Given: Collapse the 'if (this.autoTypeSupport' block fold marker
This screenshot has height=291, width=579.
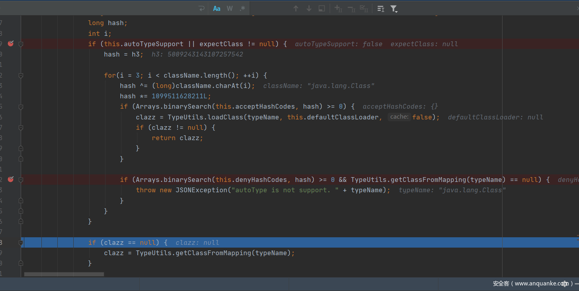Looking at the screenshot, I should click(x=21, y=44).
